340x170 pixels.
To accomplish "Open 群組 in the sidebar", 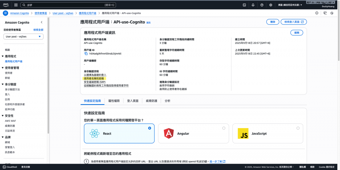I will point(7,78).
